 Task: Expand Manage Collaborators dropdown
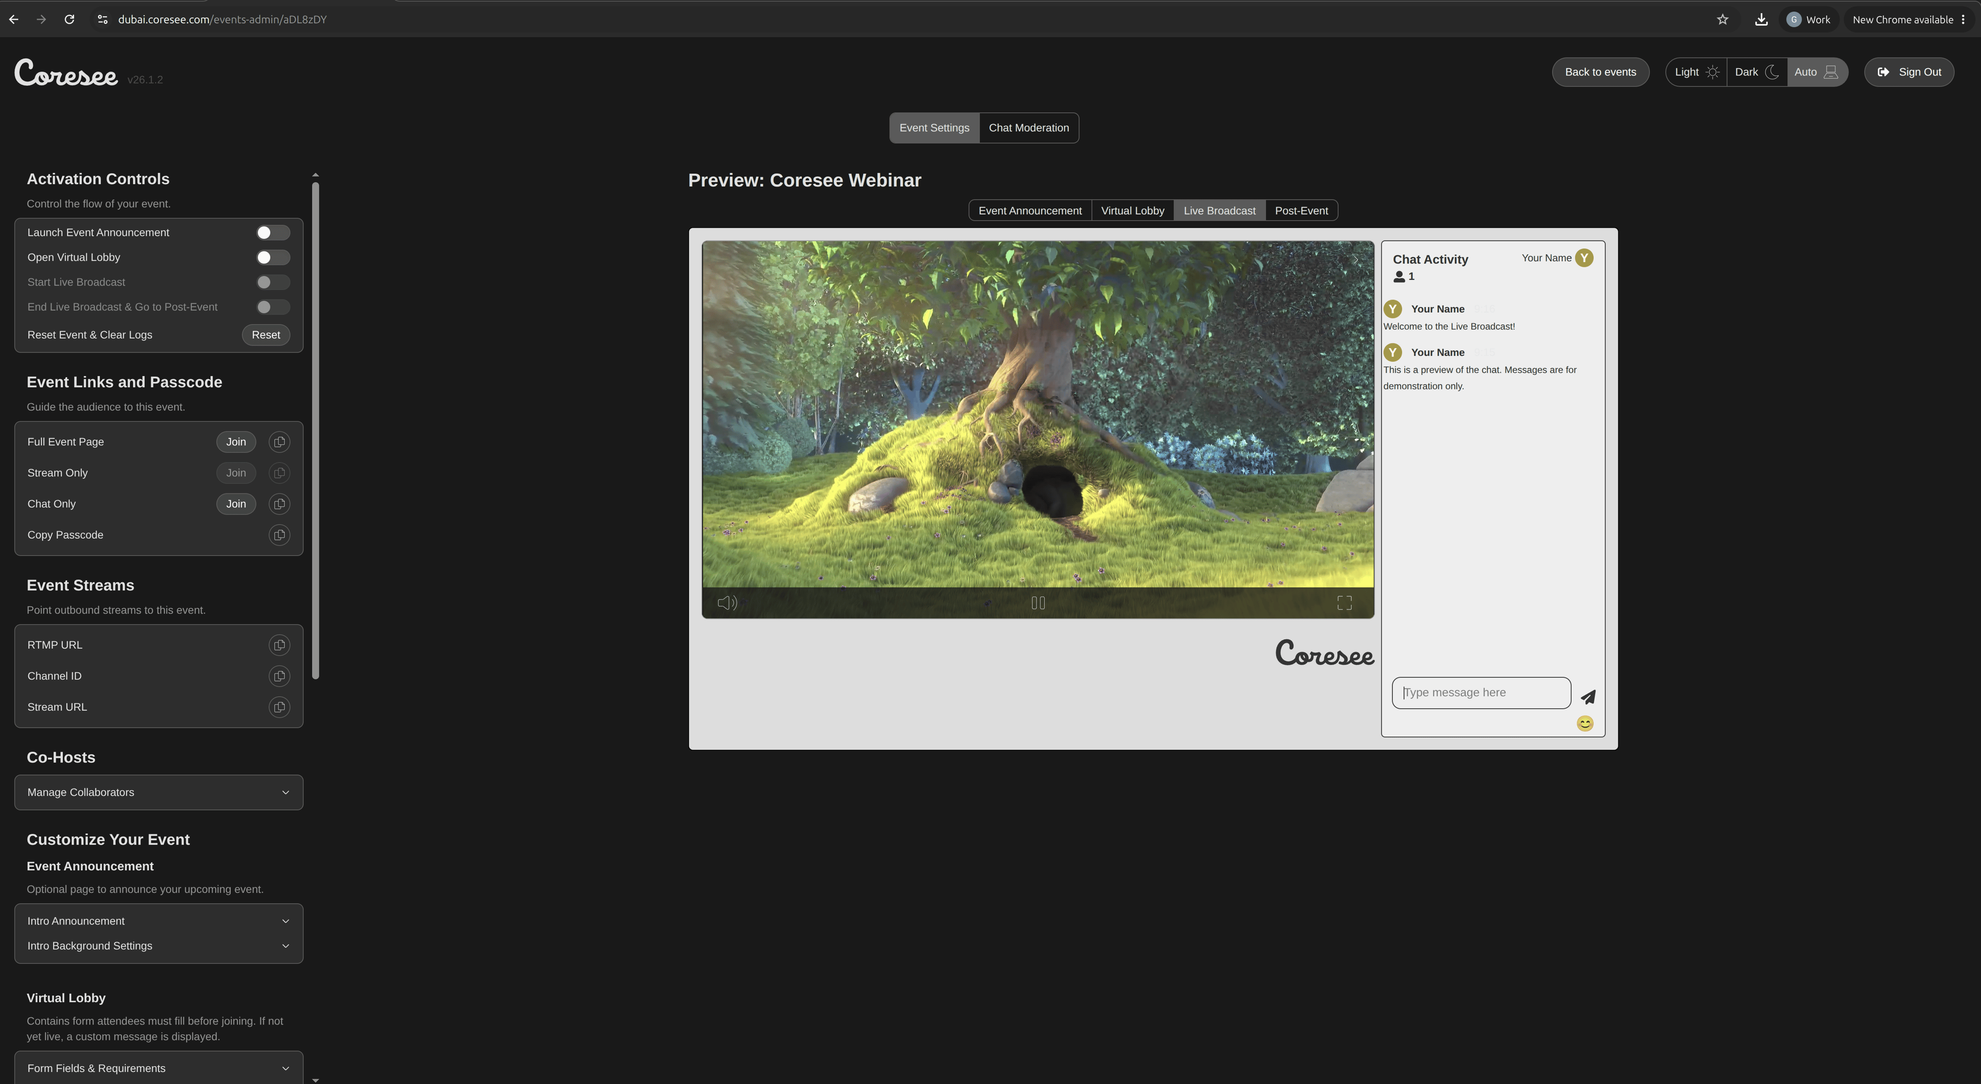click(x=159, y=792)
